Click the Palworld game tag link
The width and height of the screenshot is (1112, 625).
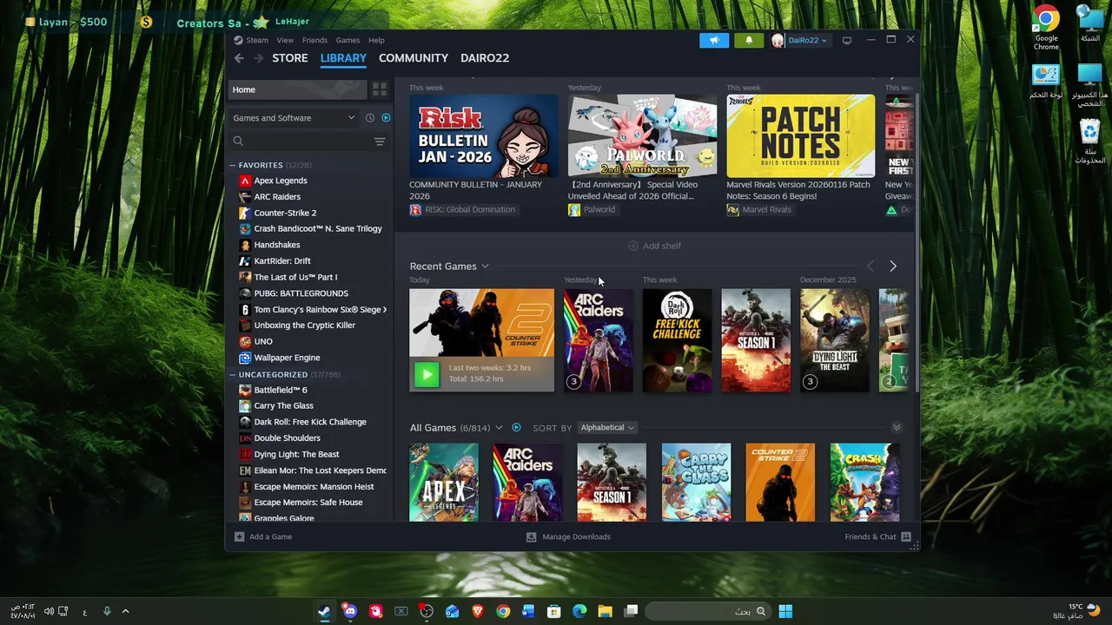(592, 209)
